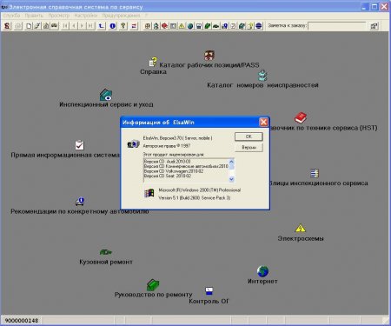Open the Настройки menu
Image resolution: width=391 pixels, height=326 pixels.
[86, 16]
